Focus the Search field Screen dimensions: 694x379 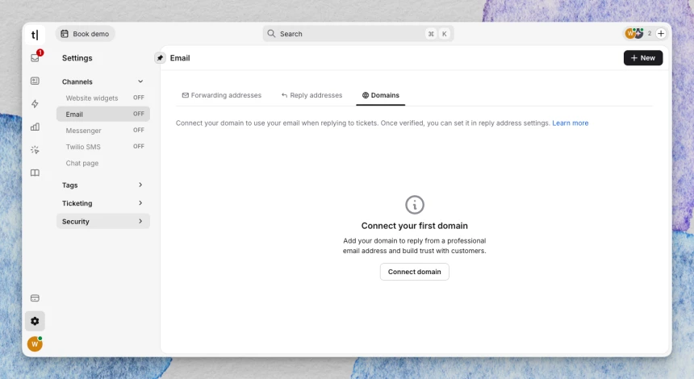358,34
